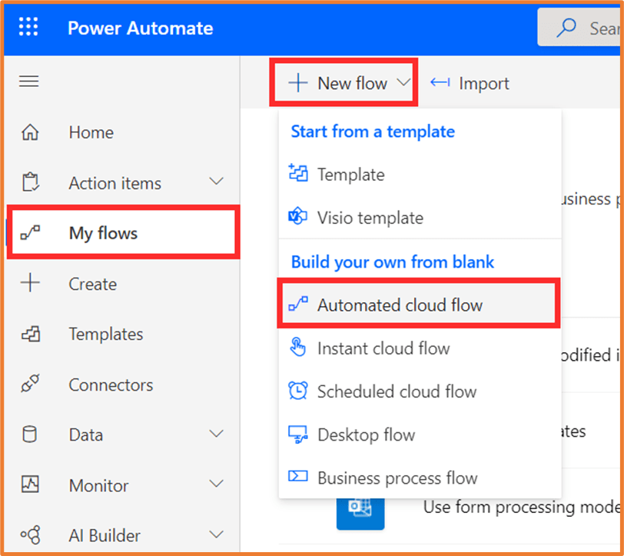Click the Connectors plug icon

tap(30, 385)
